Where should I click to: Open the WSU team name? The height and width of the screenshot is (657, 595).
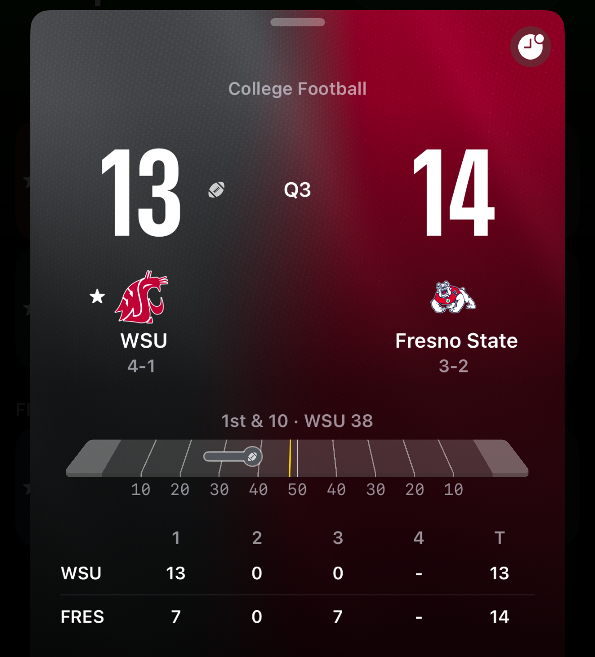tap(144, 341)
